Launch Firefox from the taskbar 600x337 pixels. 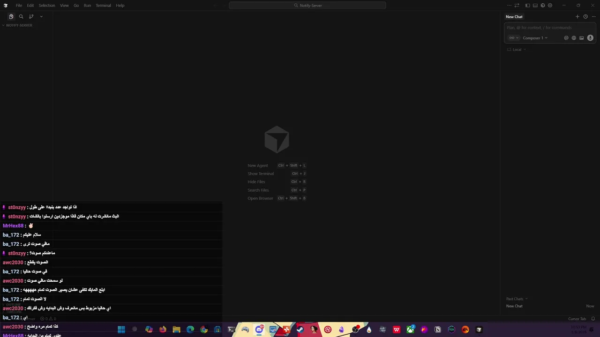(x=163, y=330)
